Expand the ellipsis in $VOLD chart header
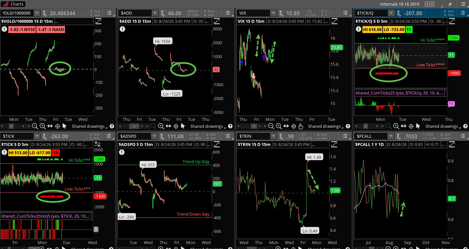This screenshot has height=249, width=469. [x=56, y=21]
